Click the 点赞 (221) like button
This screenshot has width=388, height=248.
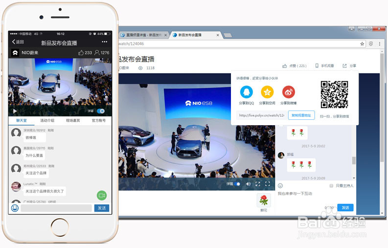pyautogui.click(x=295, y=66)
